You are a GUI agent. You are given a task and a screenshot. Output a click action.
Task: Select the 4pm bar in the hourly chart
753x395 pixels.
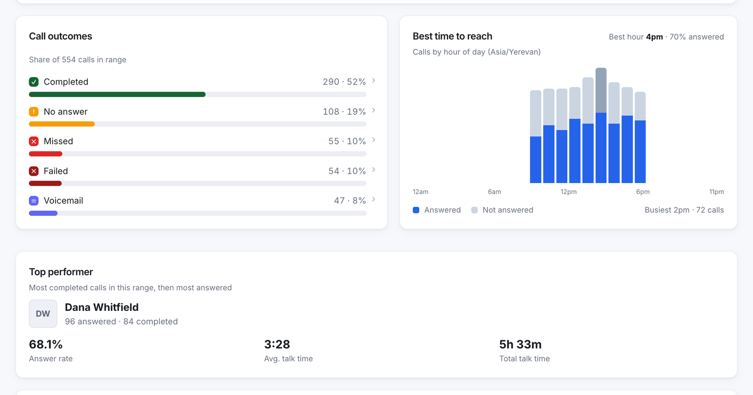pos(627,135)
